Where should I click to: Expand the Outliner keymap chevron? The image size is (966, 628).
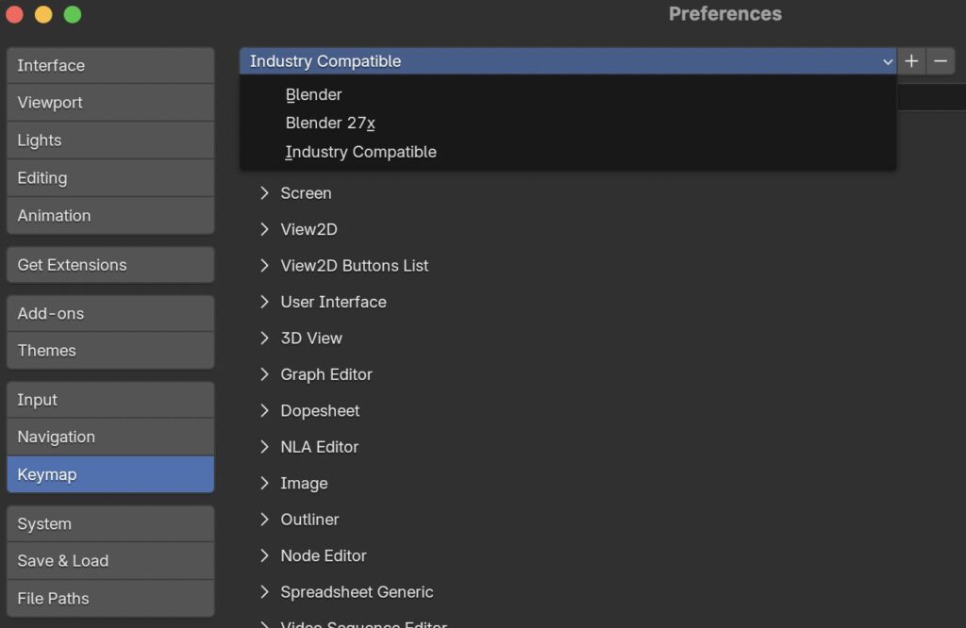coord(264,519)
